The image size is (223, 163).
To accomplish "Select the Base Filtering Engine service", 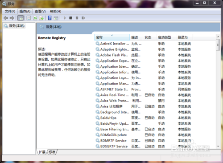I will [x=143, y=129].
